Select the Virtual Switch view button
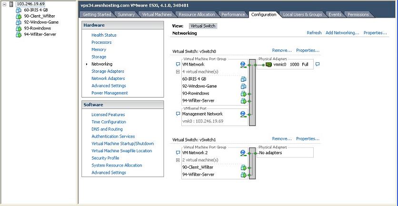This screenshot has width=398, height=206. [x=203, y=26]
